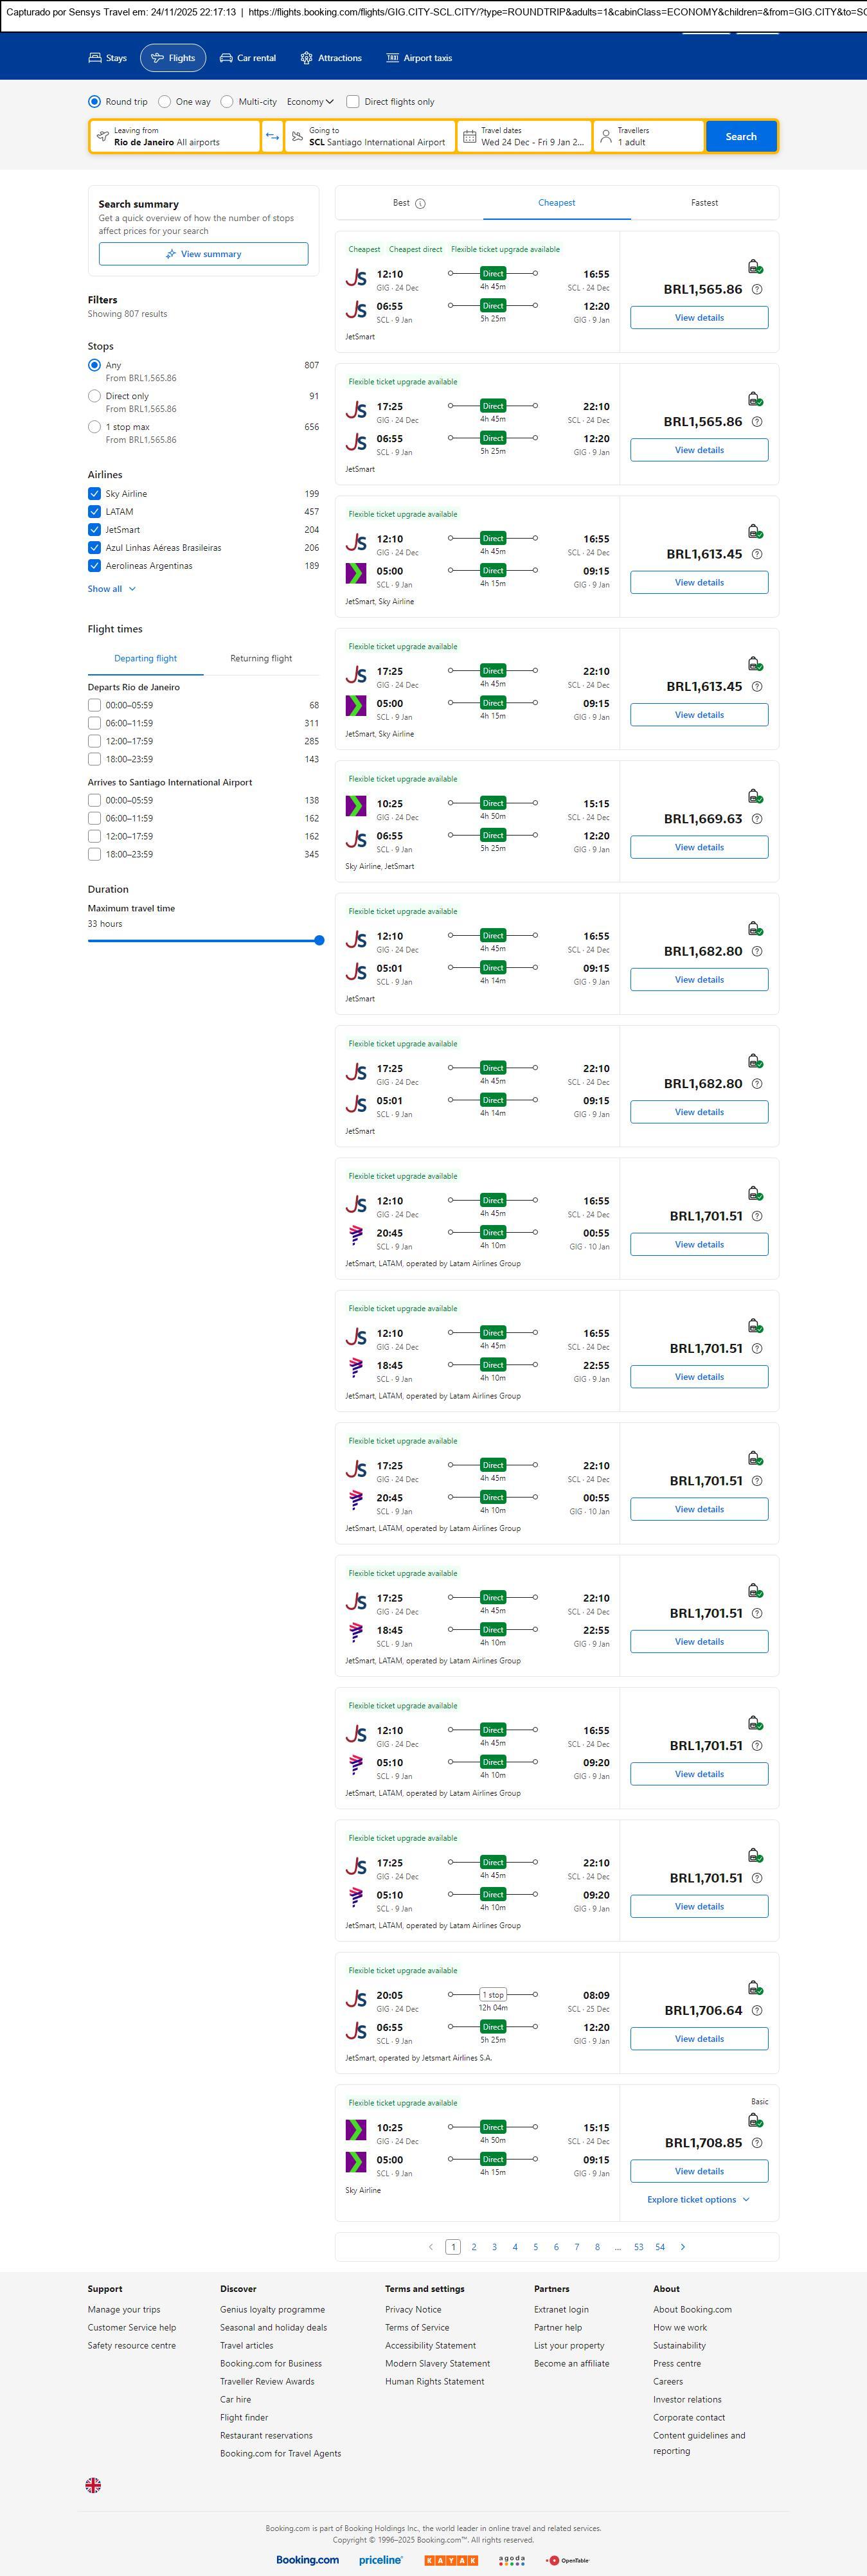Uncheck the LATAM airline filter
This screenshot has height=2576, width=867.
(95, 512)
